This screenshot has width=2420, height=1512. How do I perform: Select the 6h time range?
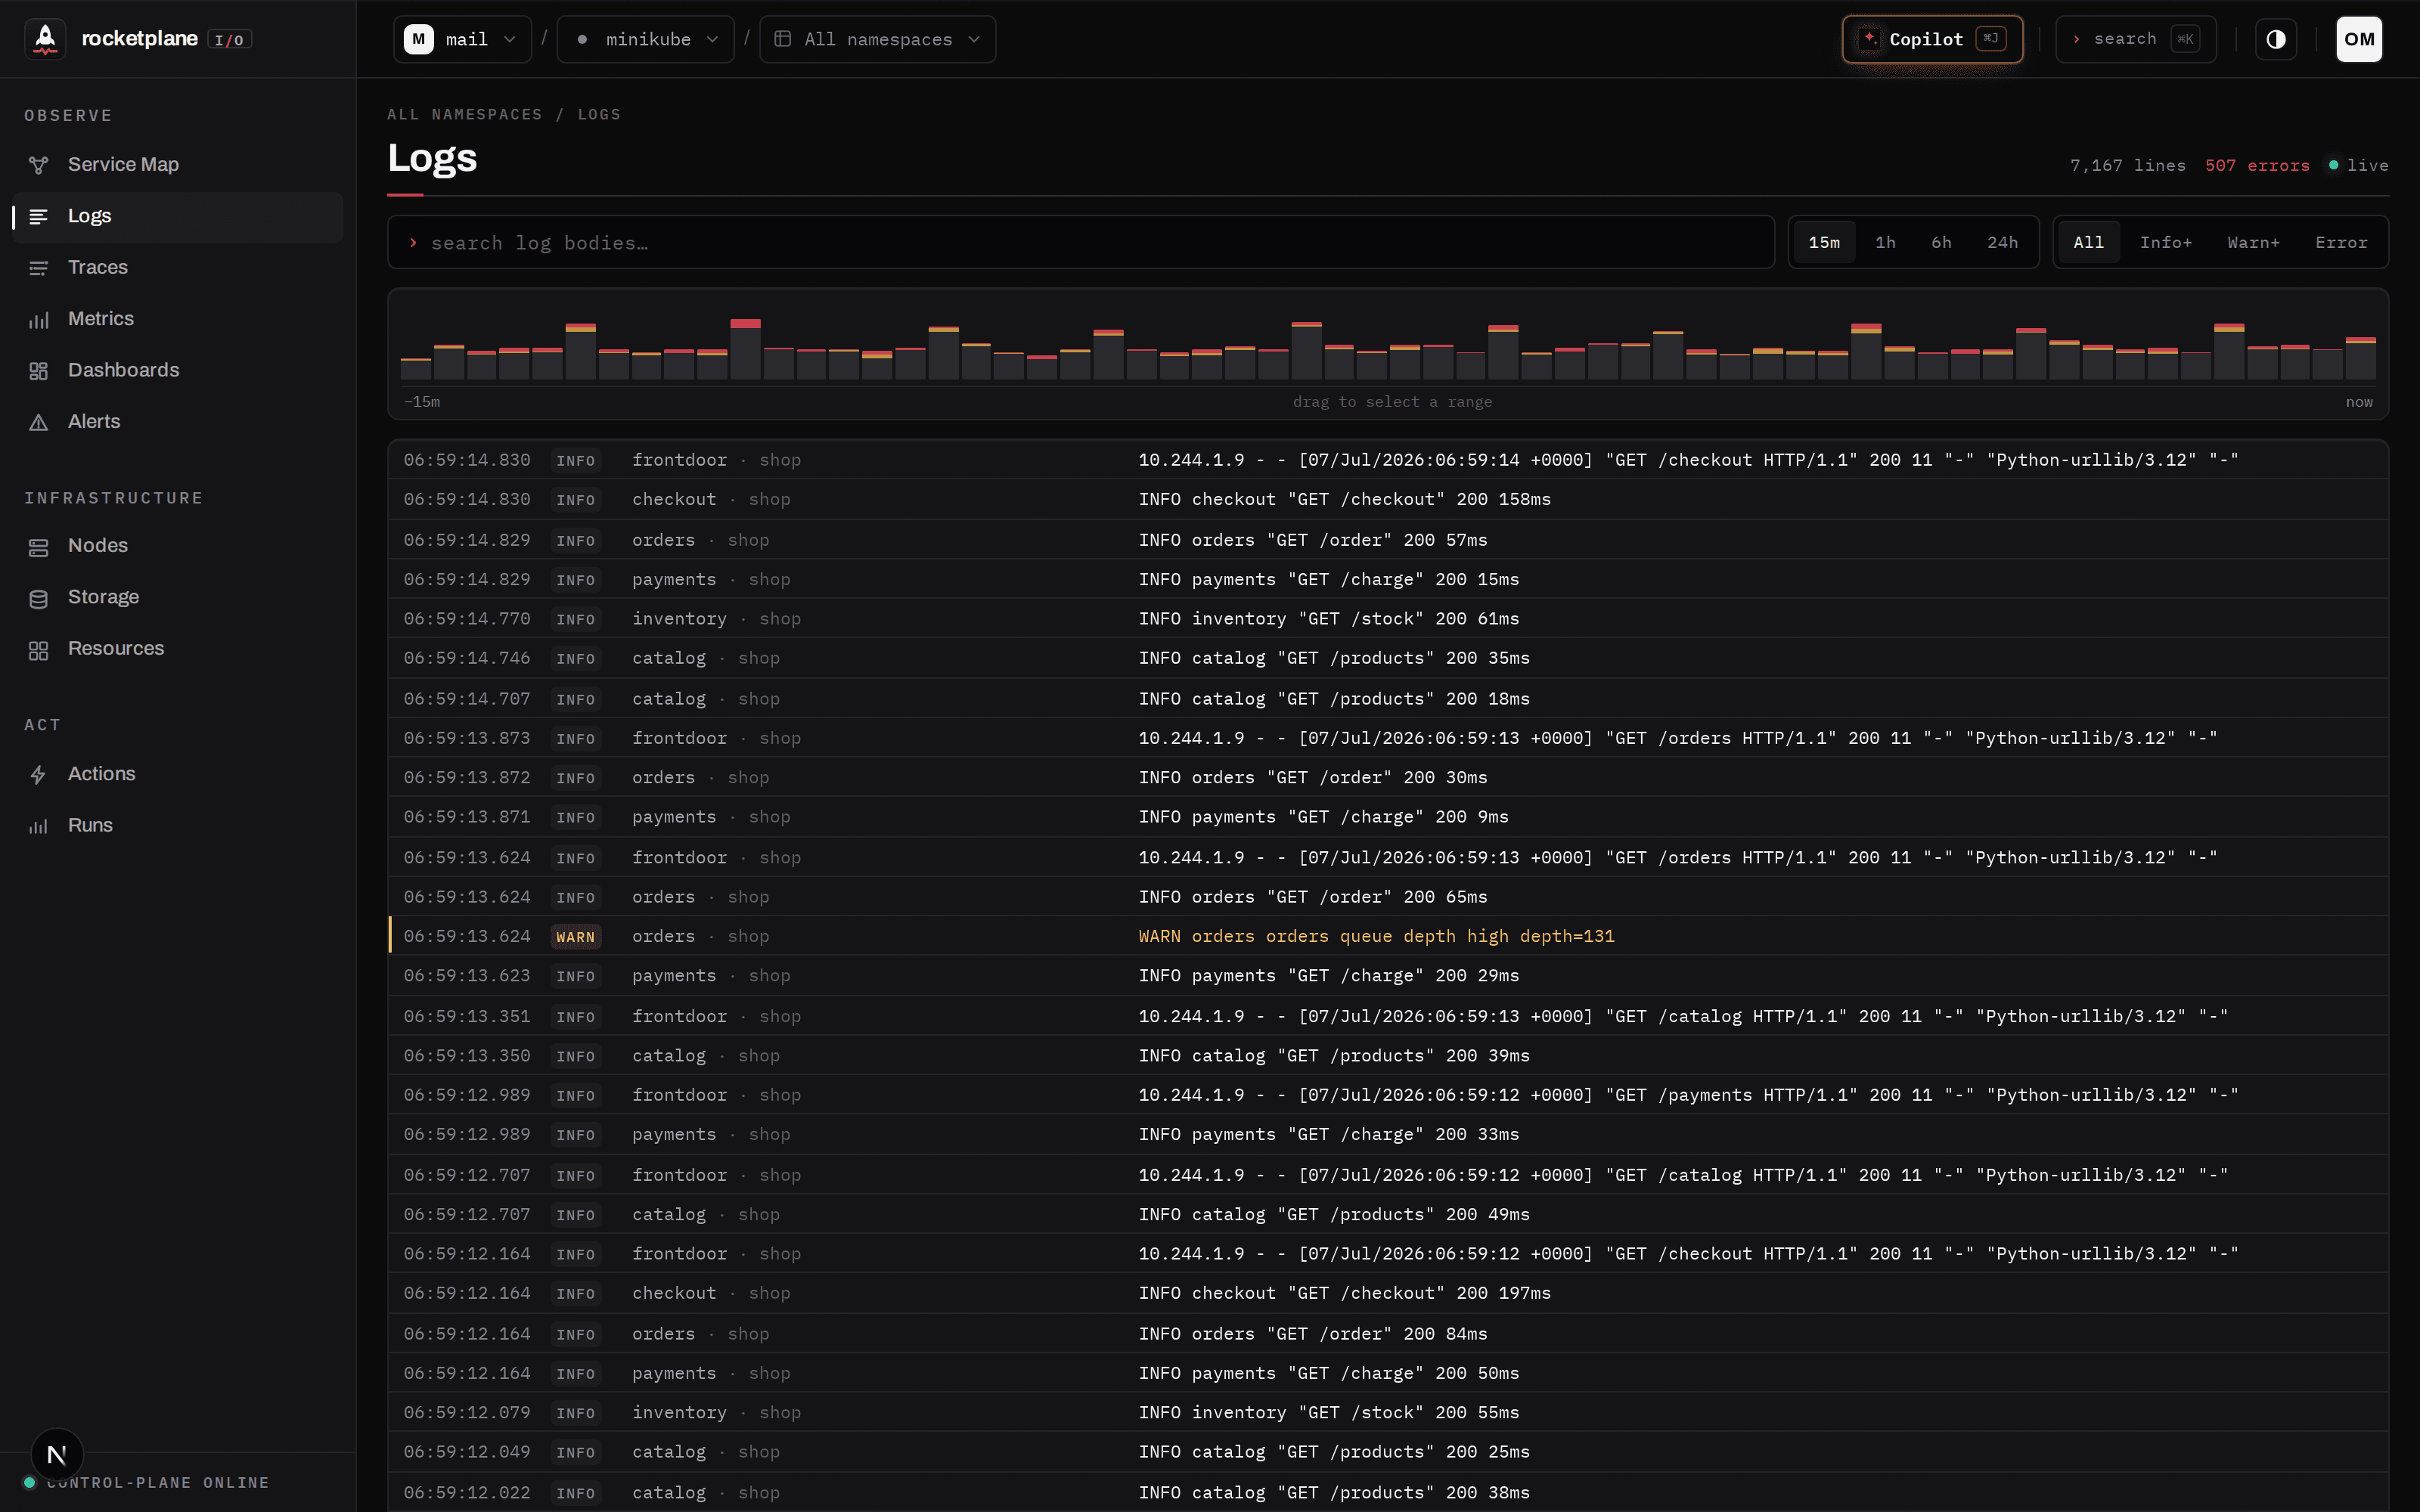[x=1941, y=242]
